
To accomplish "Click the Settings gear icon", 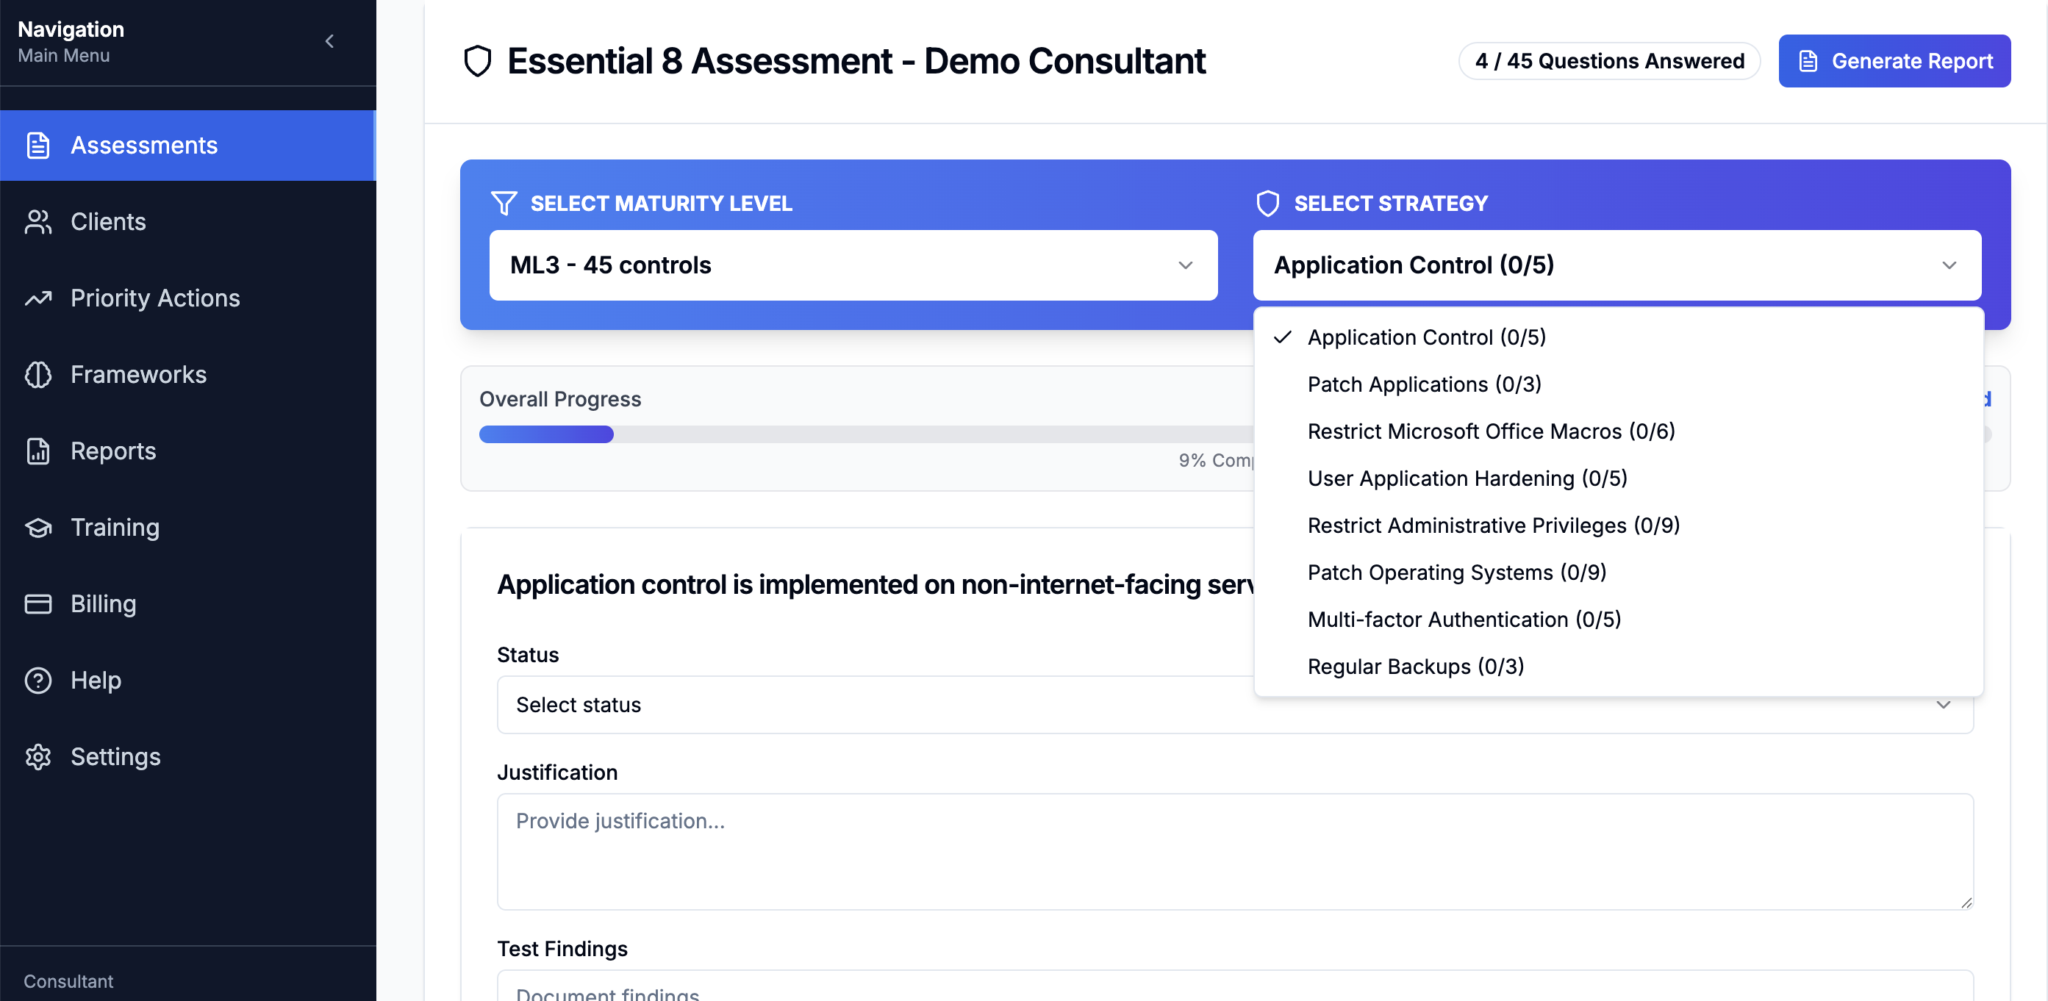I will point(37,756).
